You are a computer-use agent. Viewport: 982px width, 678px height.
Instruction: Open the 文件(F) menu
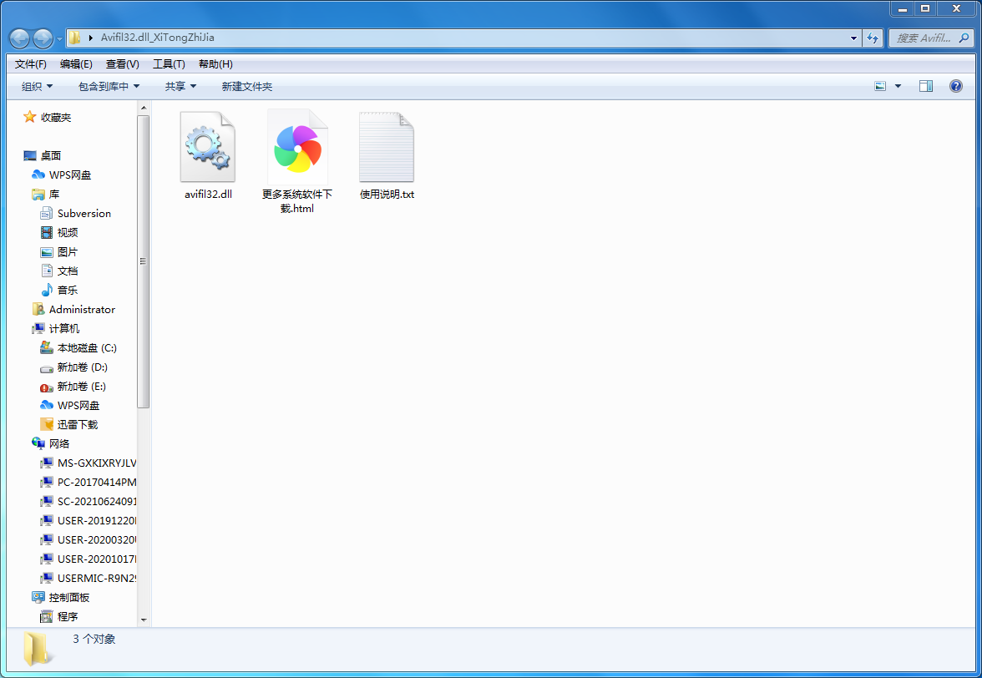click(x=31, y=63)
